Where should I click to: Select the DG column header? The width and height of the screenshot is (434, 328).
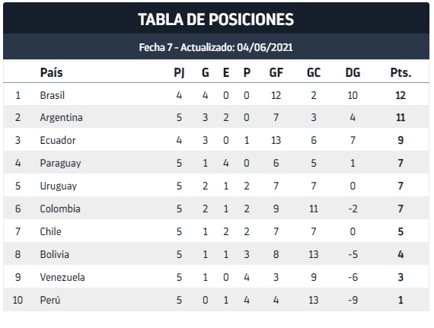pyautogui.click(x=353, y=72)
